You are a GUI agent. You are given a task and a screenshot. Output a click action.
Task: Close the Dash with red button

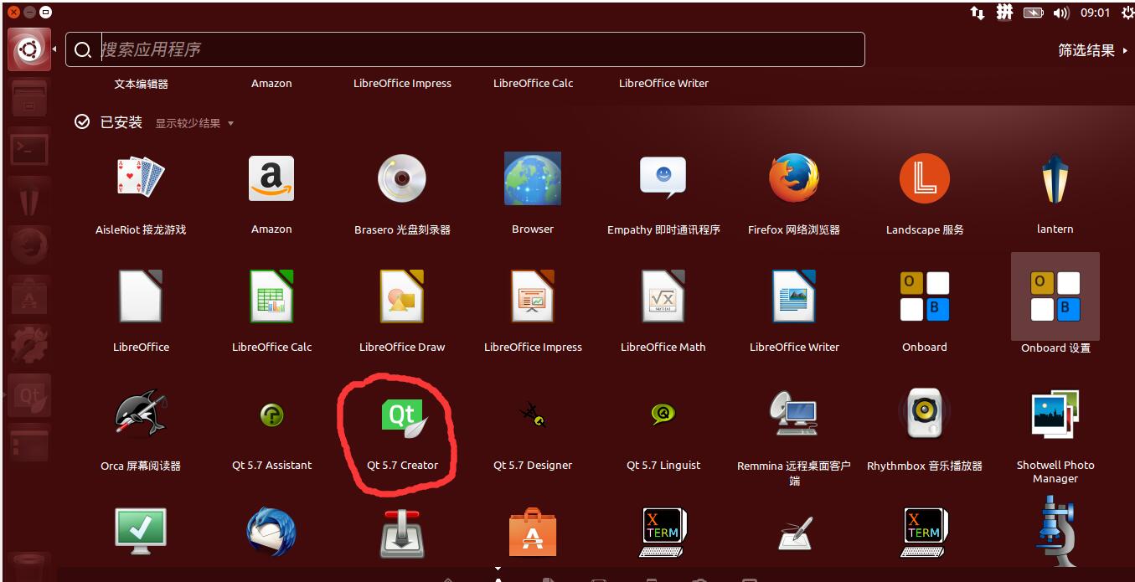tap(13, 13)
